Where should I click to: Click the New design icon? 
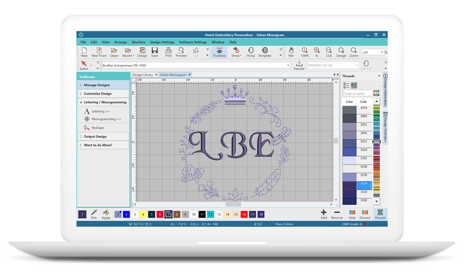coord(84,52)
